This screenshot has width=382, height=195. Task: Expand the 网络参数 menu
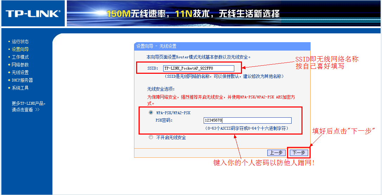[x=20, y=65]
